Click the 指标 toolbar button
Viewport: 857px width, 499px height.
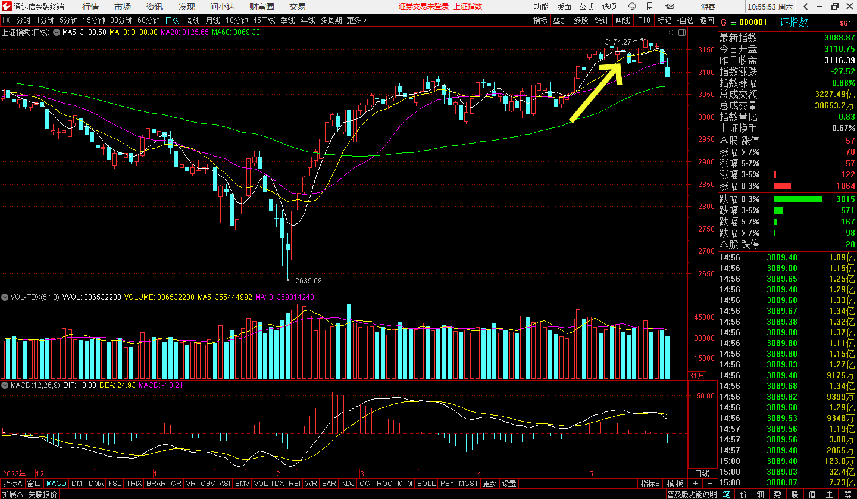pos(540,20)
